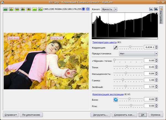Viewport: 166px width, 120px height.
Task: Open the vertical Настройки side tab
Action: (161, 15)
